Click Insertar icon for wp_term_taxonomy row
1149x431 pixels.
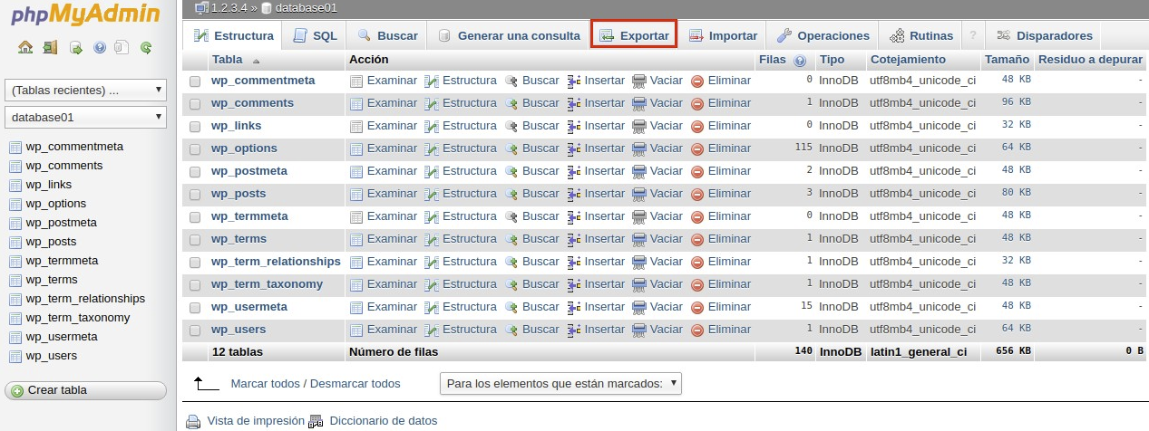point(574,284)
